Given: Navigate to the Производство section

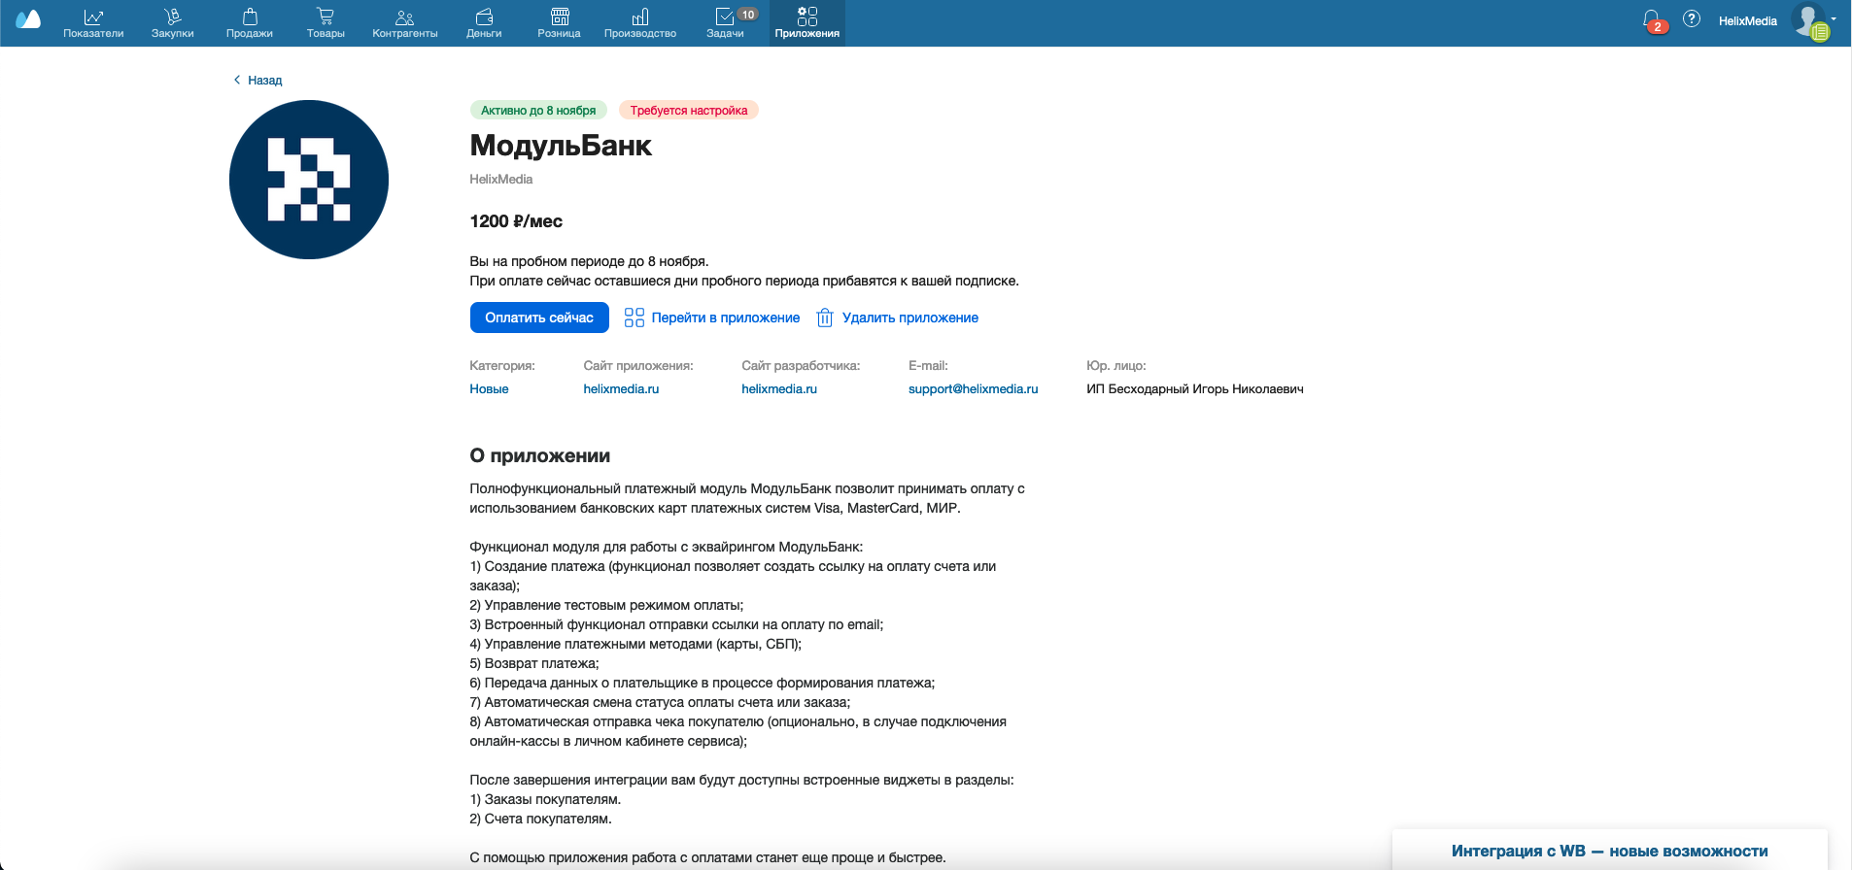Looking at the screenshot, I should [640, 23].
